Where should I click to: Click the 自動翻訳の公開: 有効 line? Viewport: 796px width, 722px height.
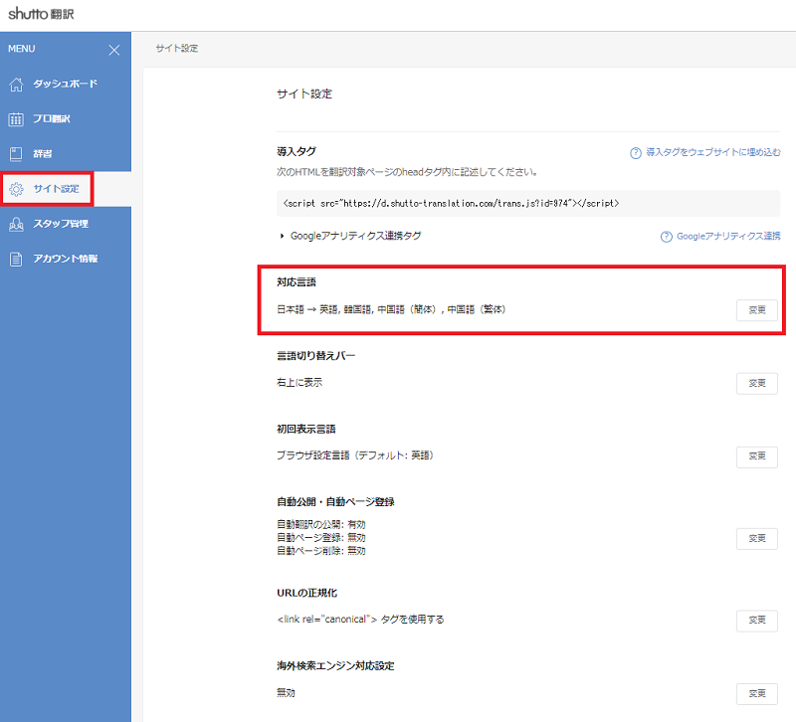[x=320, y=525]
